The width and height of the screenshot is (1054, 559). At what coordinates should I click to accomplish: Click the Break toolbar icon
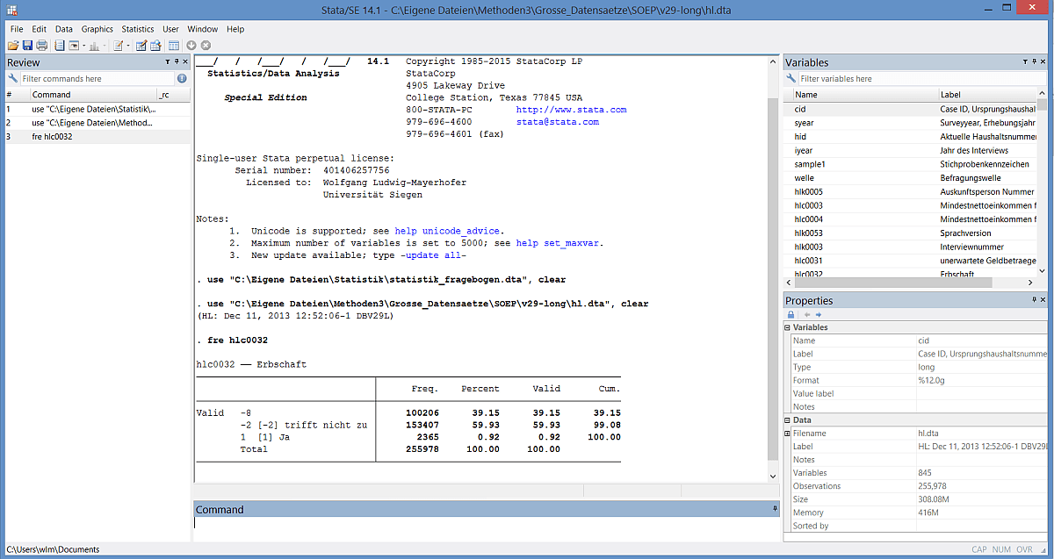[206, 45]
